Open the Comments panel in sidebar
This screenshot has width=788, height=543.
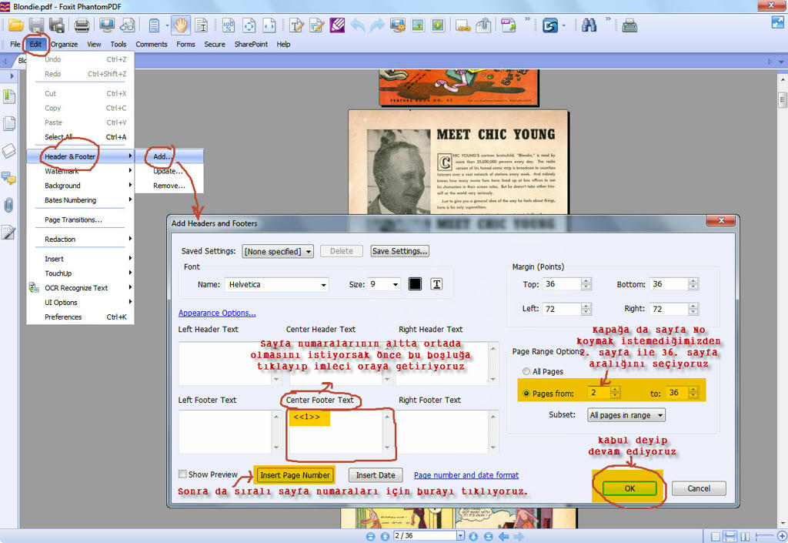click(x=9, y=178)
